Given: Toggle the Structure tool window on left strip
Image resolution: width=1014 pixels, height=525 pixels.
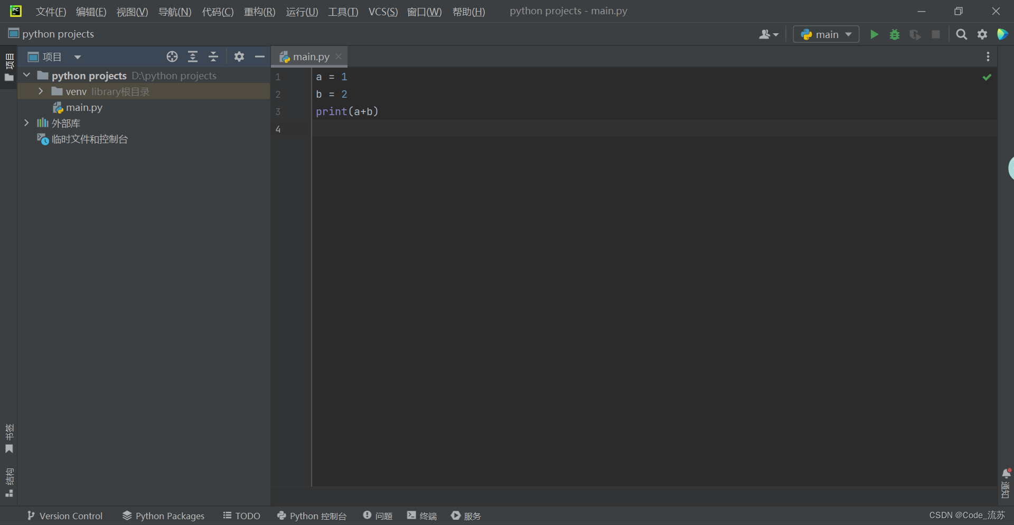Looking at the screenshot, I should point(9,483).
